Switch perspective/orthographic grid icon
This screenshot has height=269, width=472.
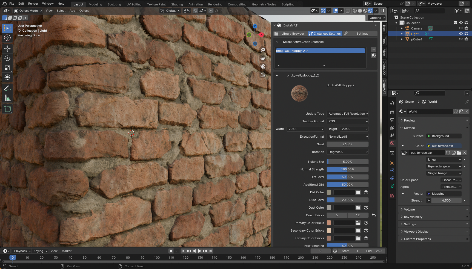263,75
